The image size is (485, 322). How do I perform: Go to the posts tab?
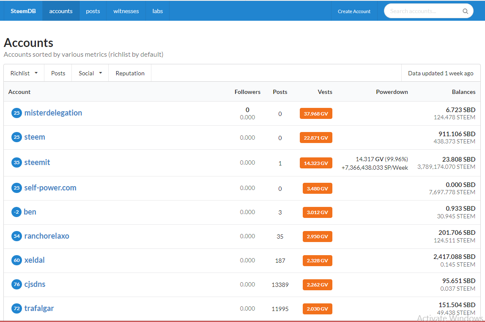93,11
